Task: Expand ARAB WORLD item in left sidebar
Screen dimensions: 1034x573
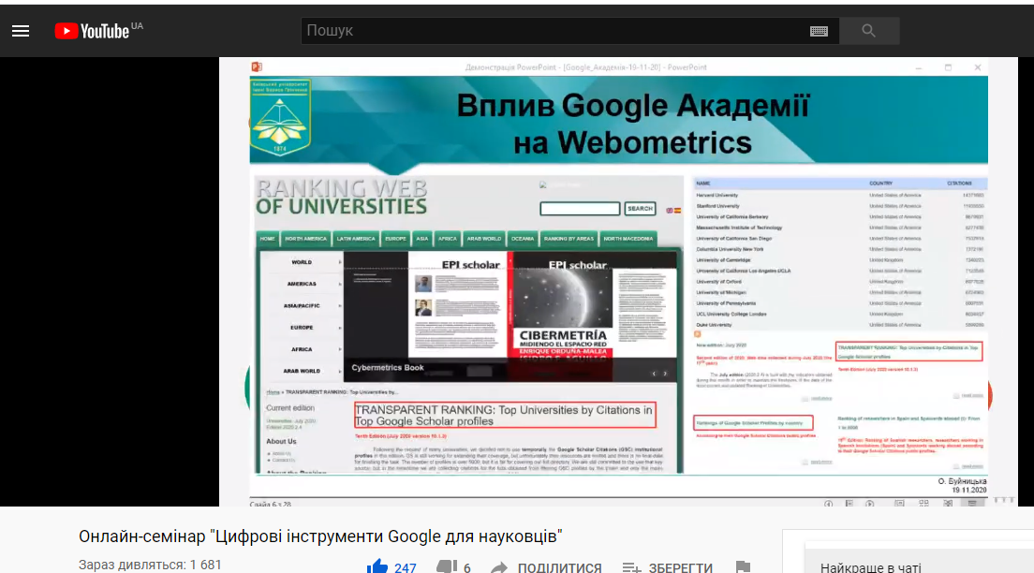Action: coord(302,371)
